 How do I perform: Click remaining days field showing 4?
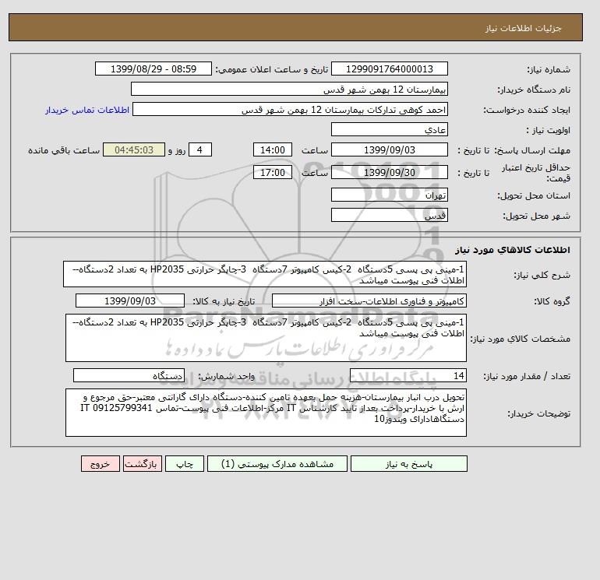coord(199,150)
